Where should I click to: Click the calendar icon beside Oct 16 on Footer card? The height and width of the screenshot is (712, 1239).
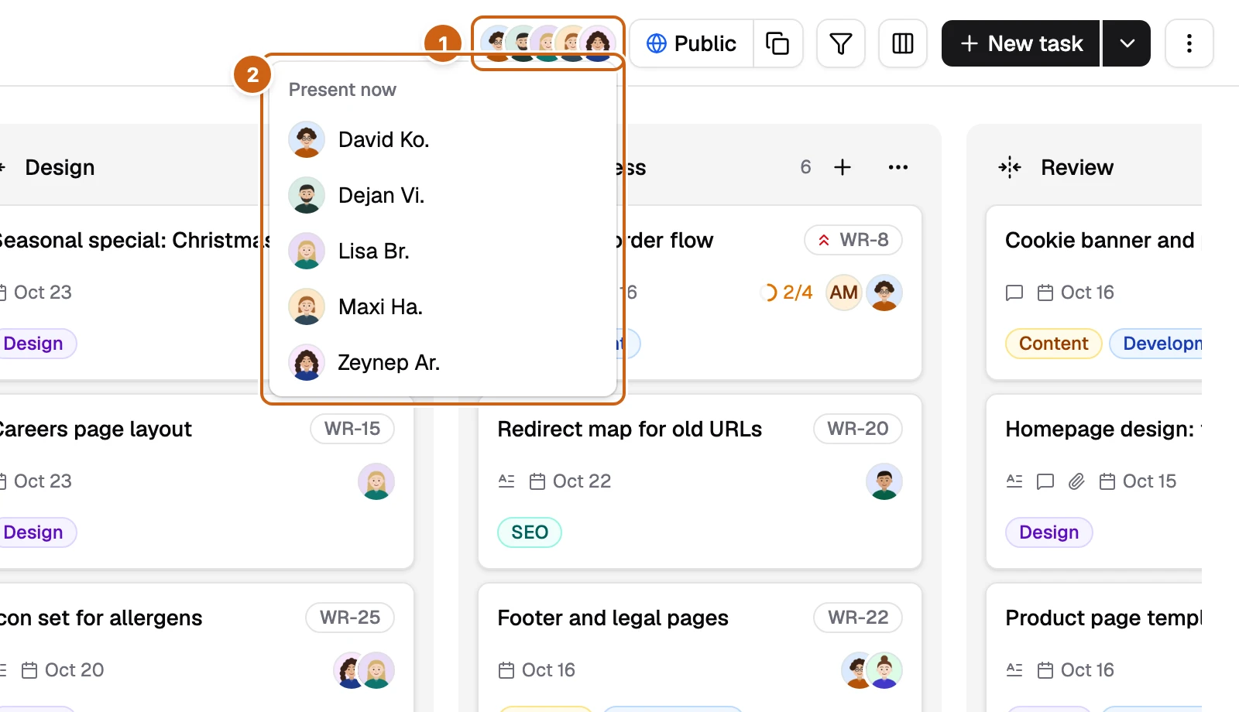[506, 670]
